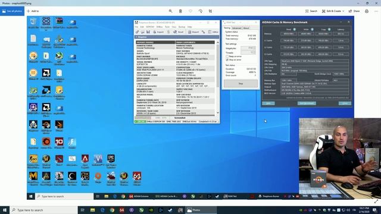Click the bottom taskbar search box
Image resolution: width=381 pixels, height=214 pixels.
(x=43, y=210)
